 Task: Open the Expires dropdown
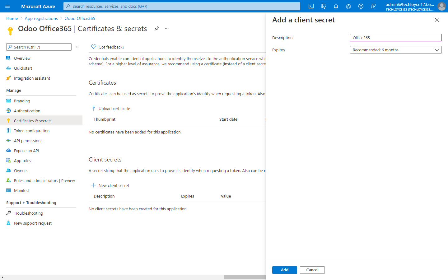click(396, 50)
